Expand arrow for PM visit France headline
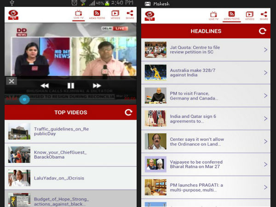This screenshot has width=276, height=207. [x=265, y=96]
